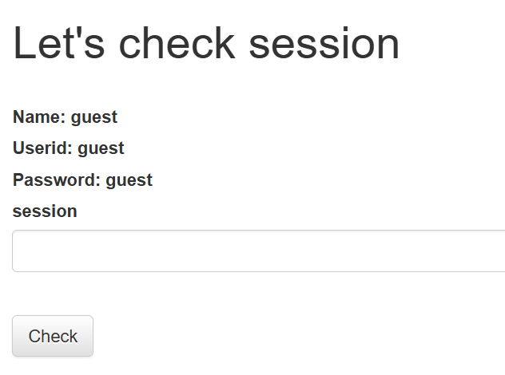Select the "Userid: guest" line
The height and width of the screenshot is (375, 505).
click(x=68, y=148)
